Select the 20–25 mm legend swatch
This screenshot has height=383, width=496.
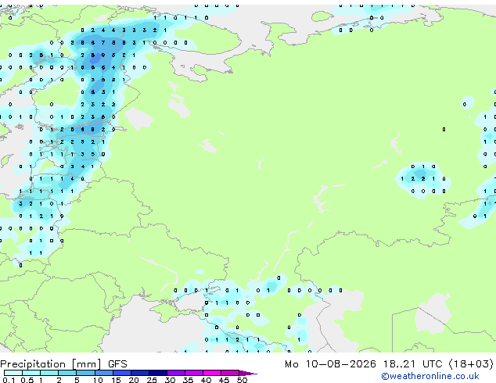pos(139,373)
